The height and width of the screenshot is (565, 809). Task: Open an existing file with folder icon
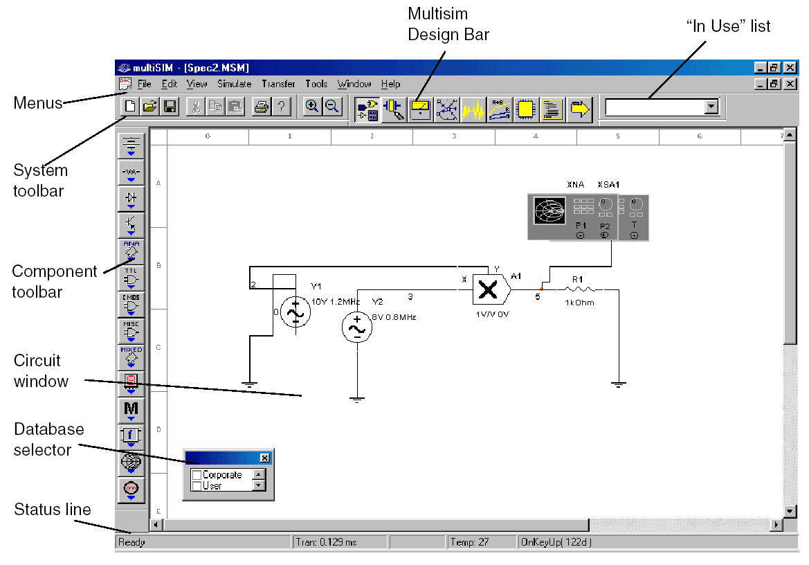point(149,107)
